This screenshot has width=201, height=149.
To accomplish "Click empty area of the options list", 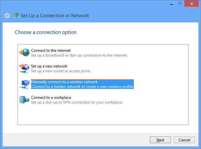I will 102,115.
